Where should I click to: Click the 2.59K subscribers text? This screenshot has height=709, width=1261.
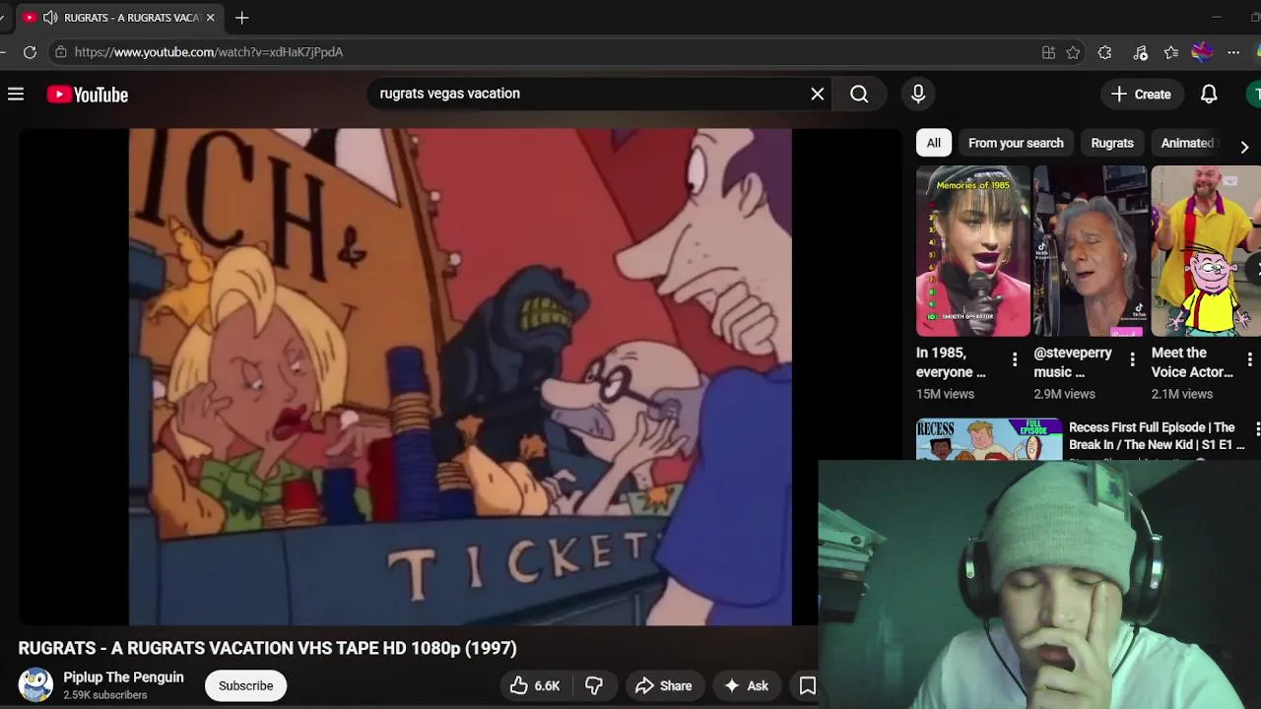point(105,695)
